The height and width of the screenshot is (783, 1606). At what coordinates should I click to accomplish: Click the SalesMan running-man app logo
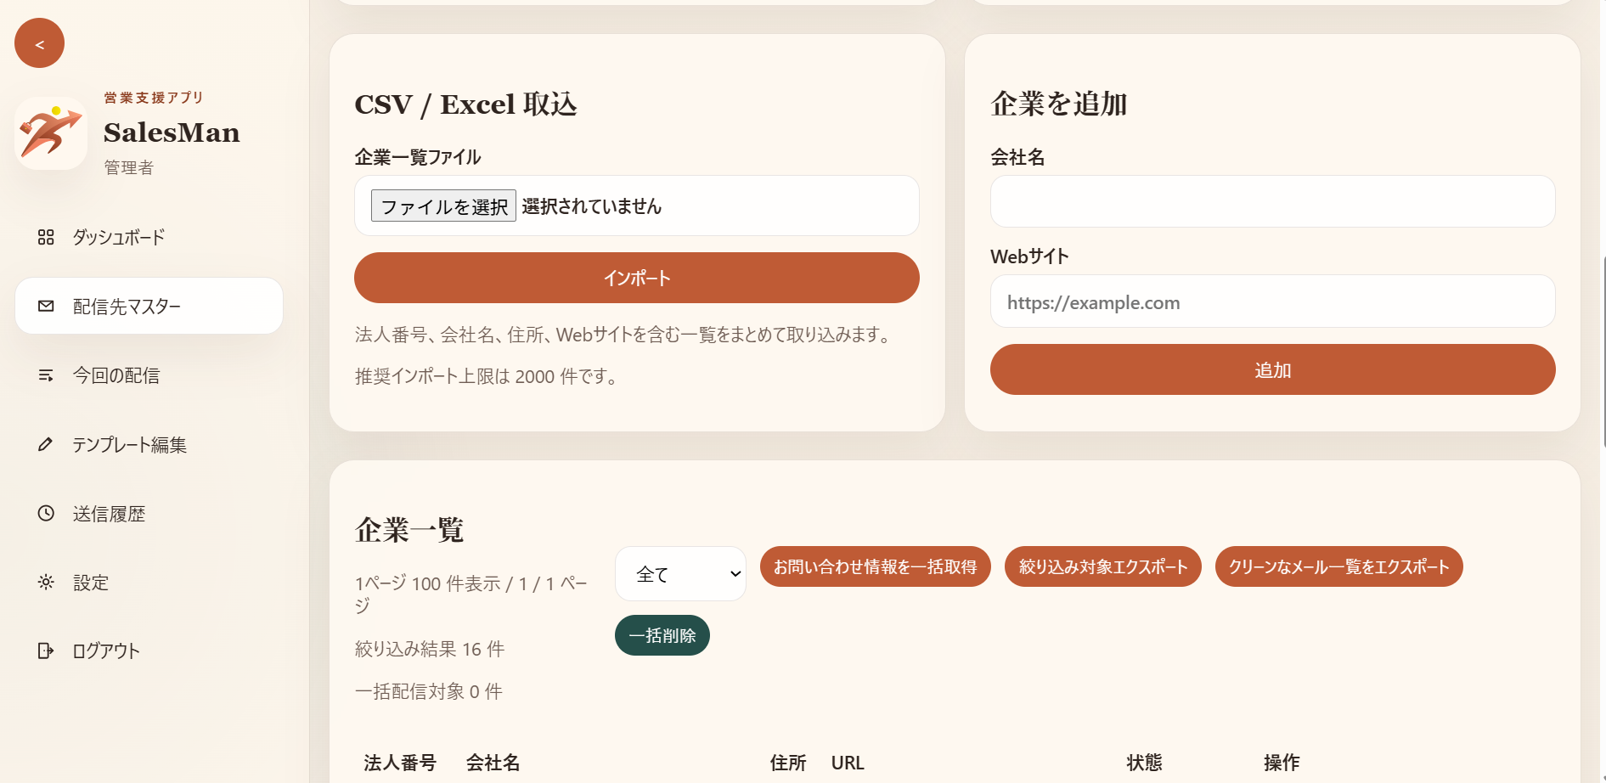click(49, 133)
